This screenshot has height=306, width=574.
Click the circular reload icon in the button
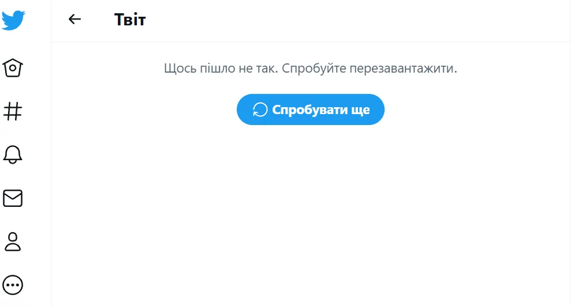260,109
